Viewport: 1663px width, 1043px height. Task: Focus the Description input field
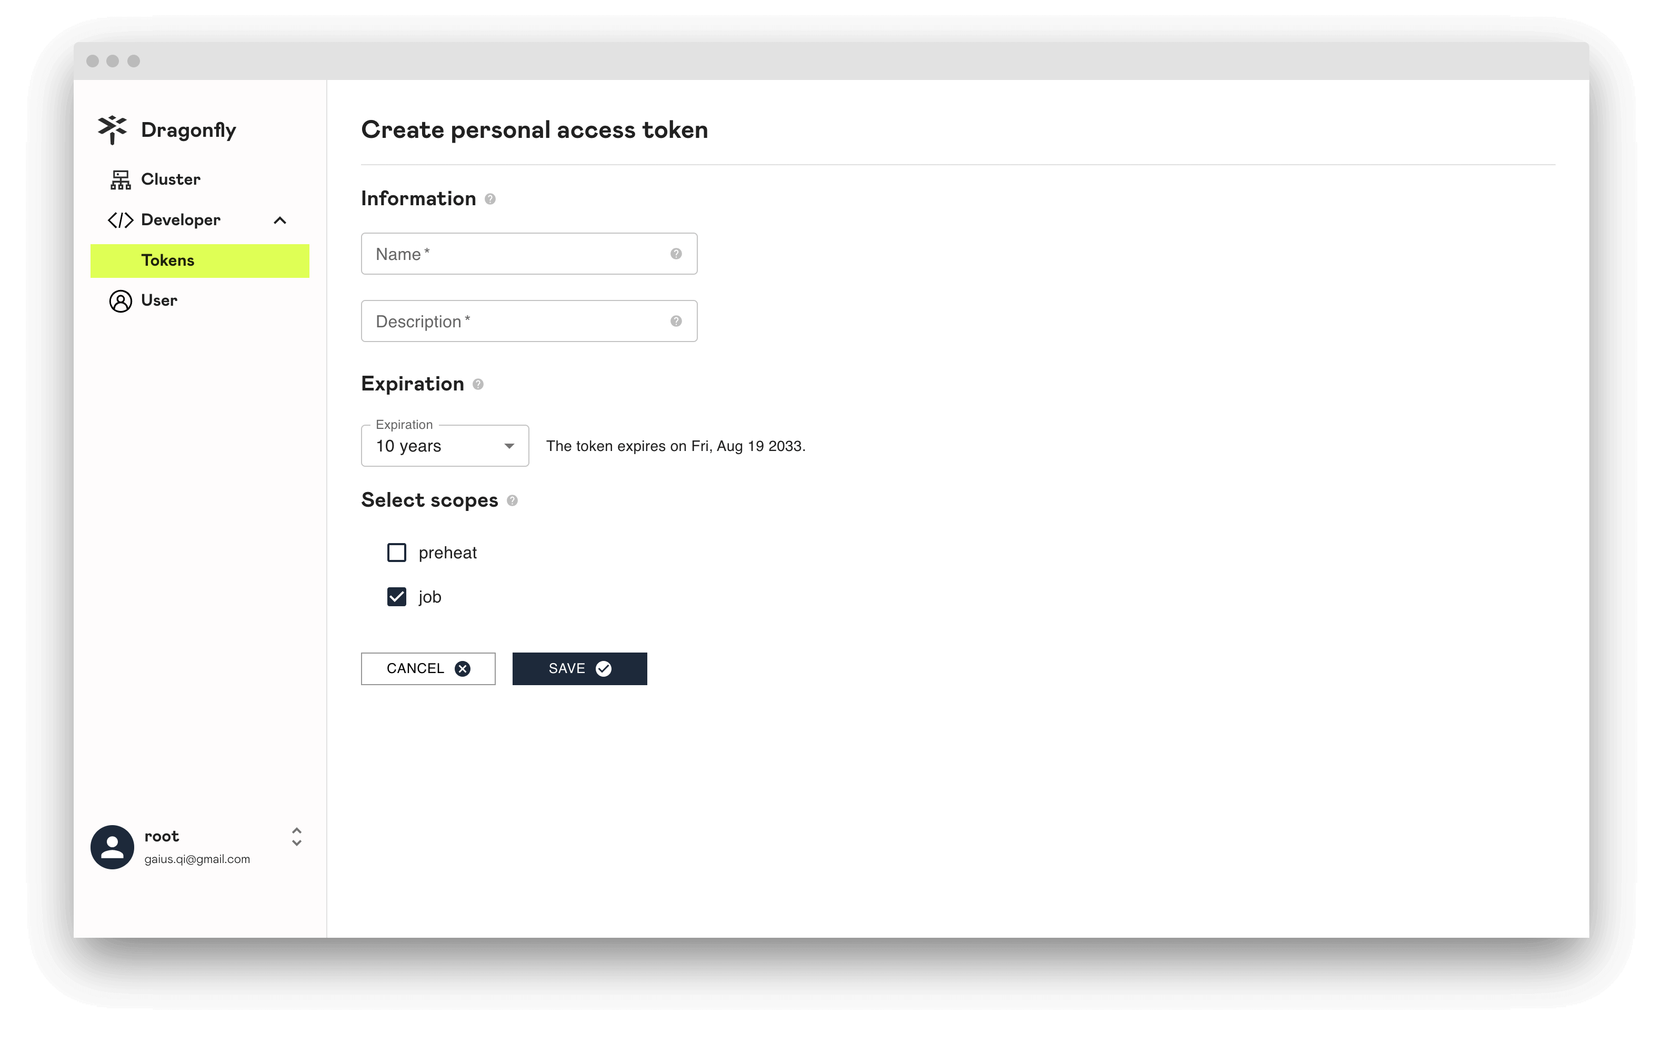[529, 322]
